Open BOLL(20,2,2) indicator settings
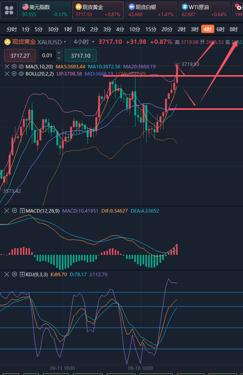 [x=14, y=73]
